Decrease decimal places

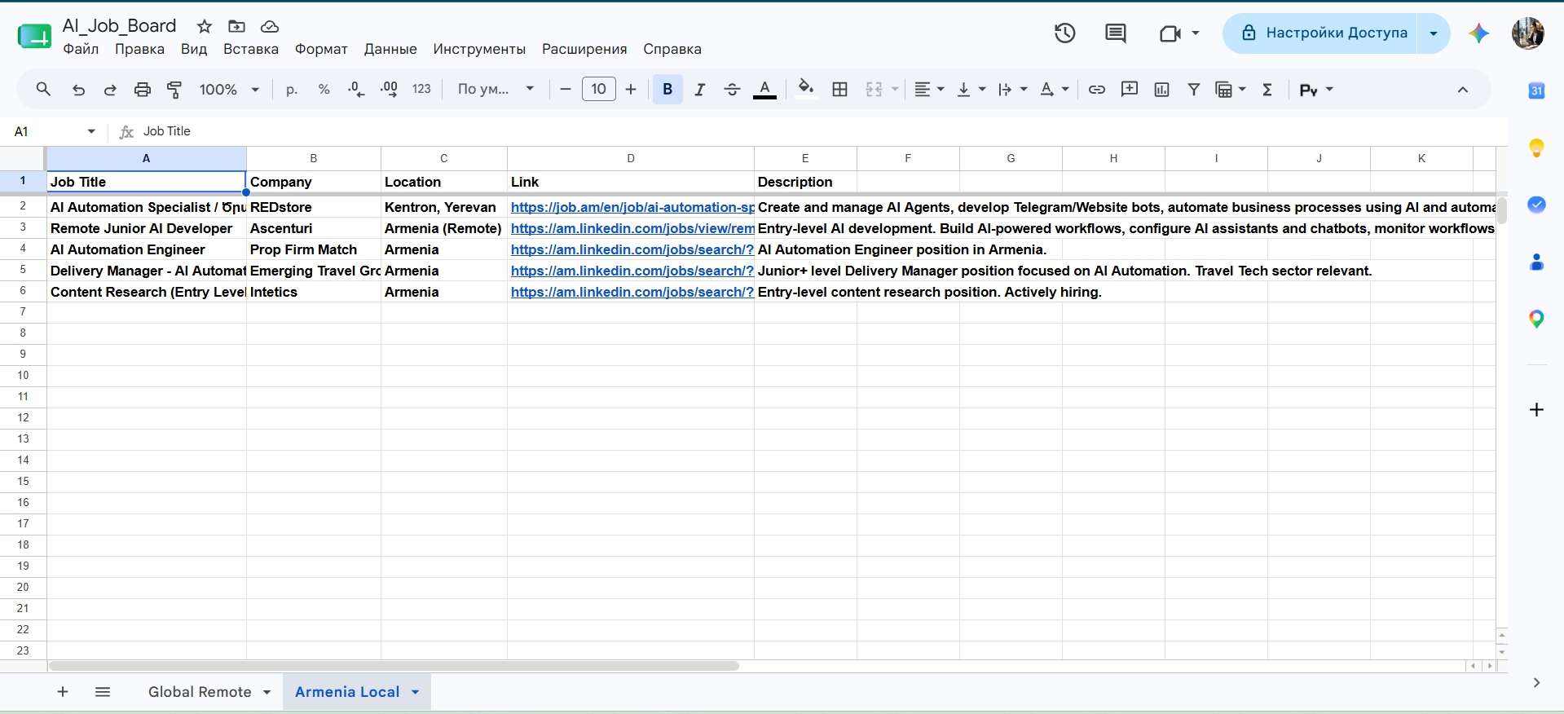click(356, 90)
